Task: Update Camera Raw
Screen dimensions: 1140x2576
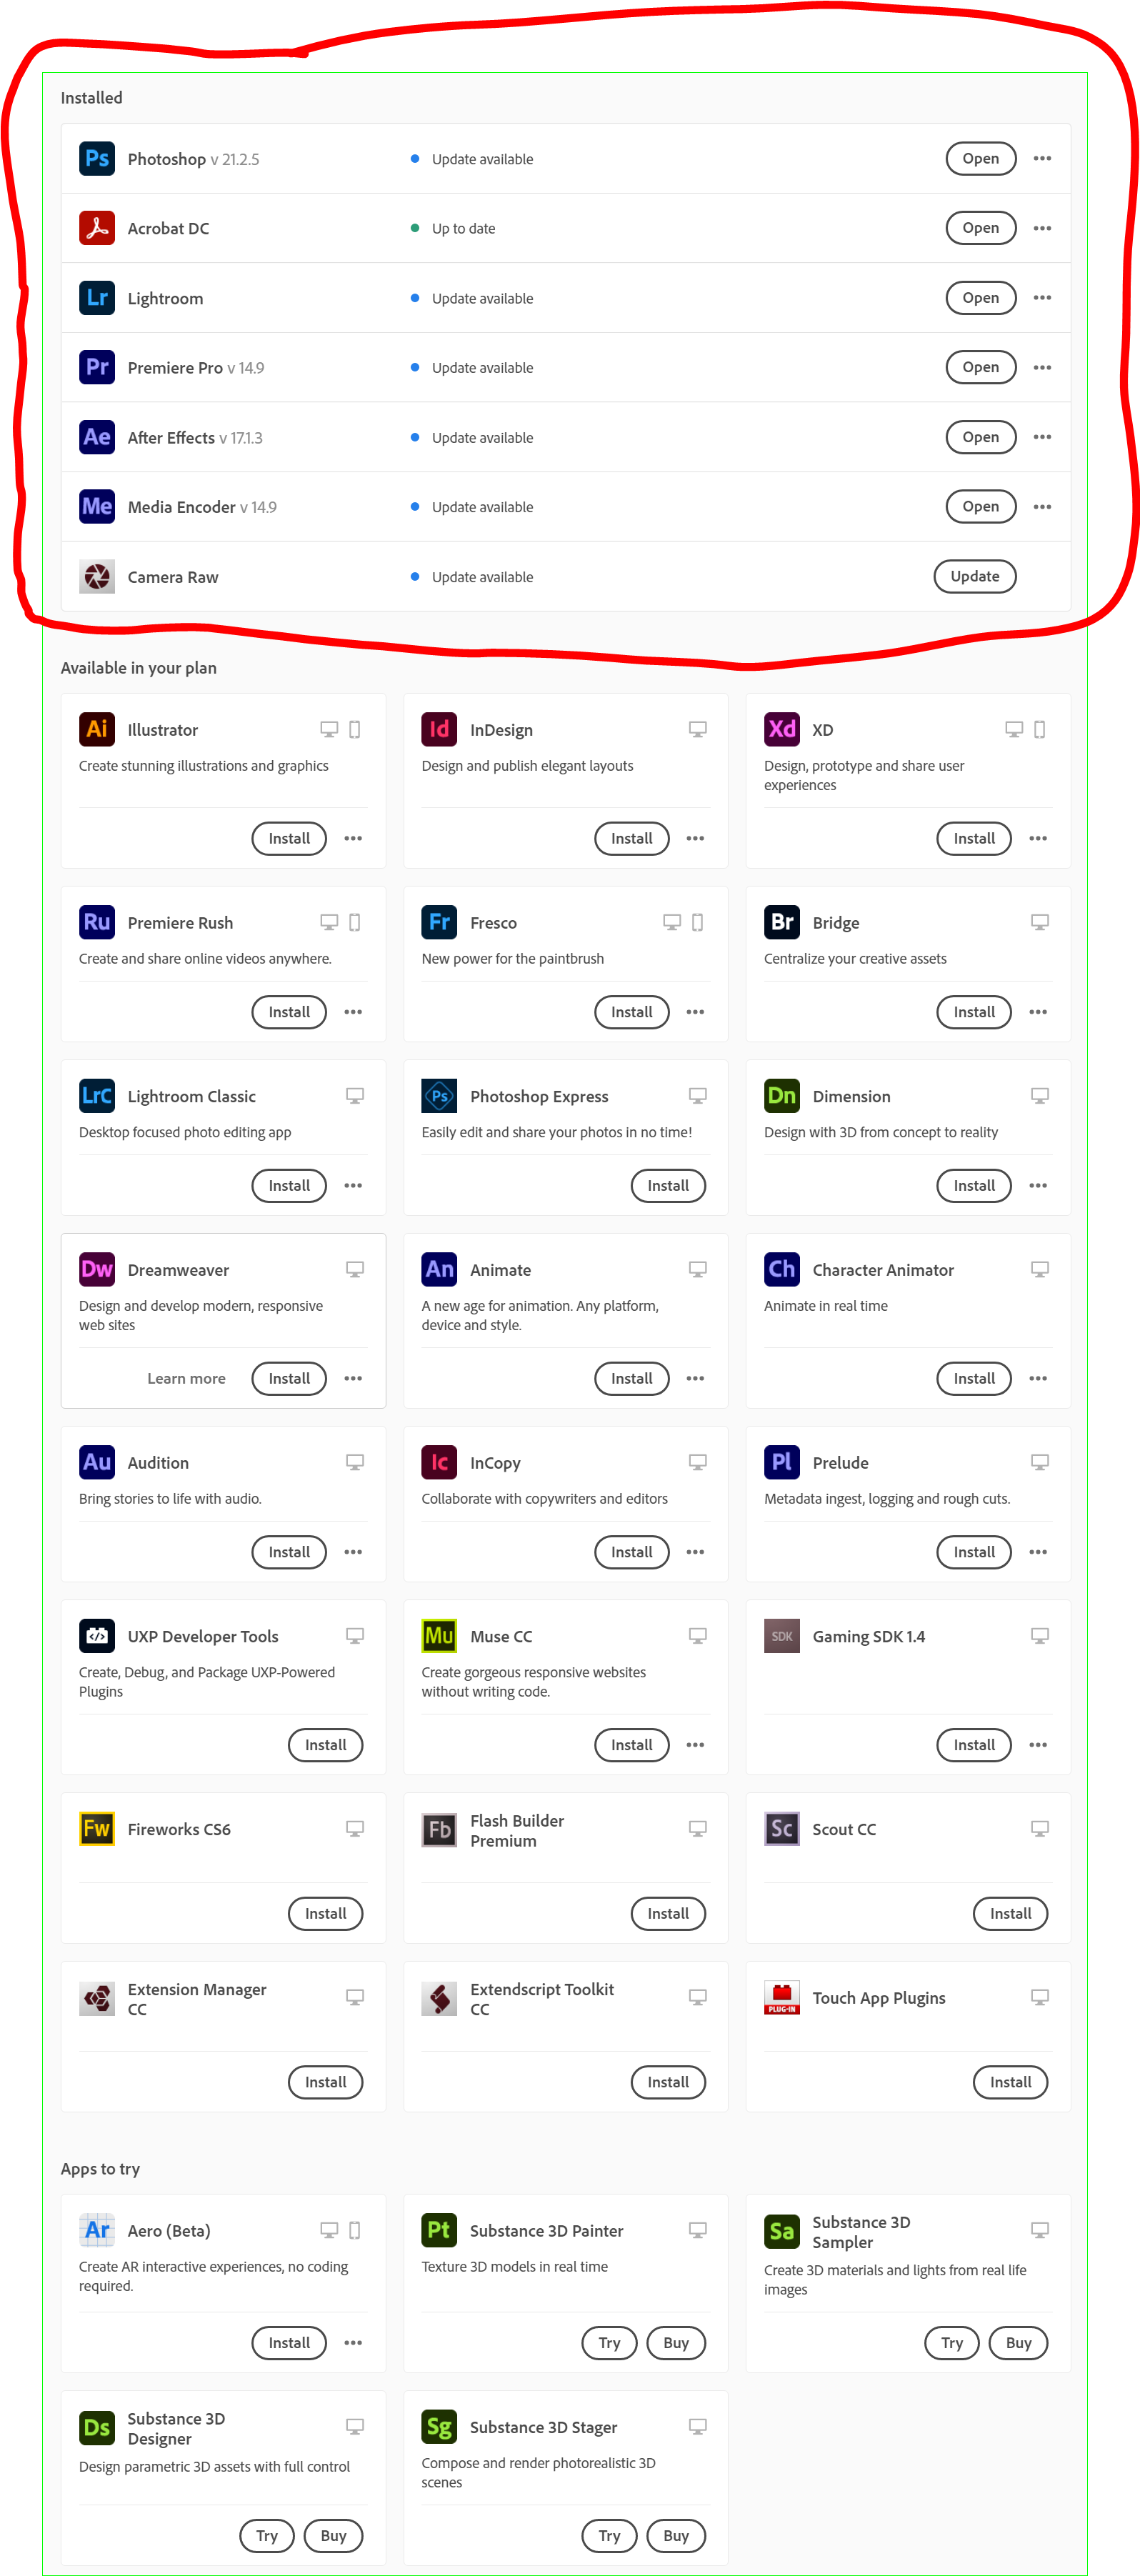Action: pos(975,576)
